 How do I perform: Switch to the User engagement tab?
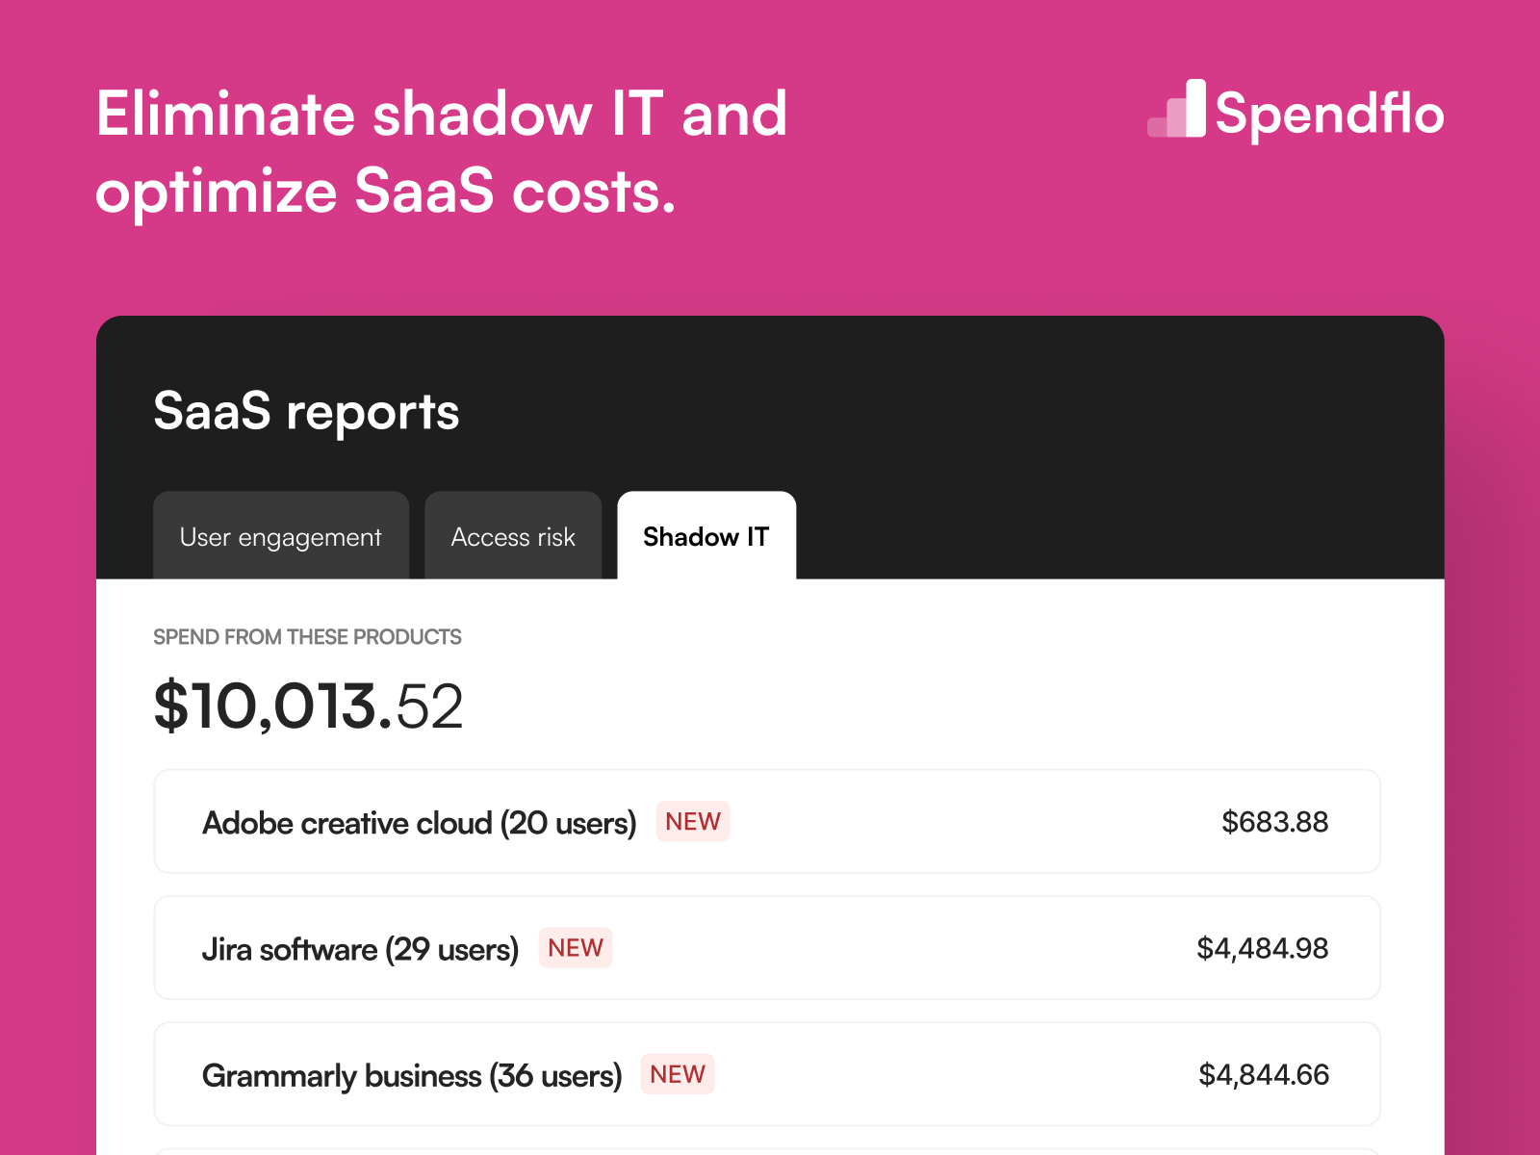click(x=281, y=536)
